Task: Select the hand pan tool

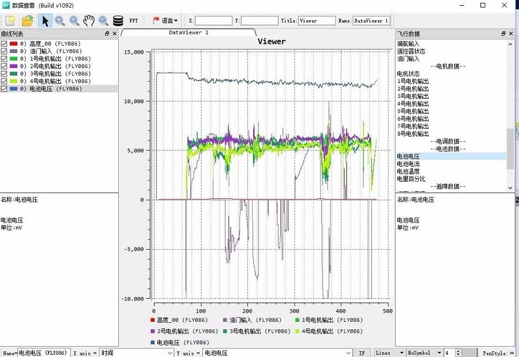Action: 89,21
